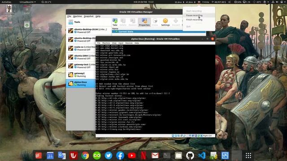Launch Visual Studio Code from the dock

(202, 156)
